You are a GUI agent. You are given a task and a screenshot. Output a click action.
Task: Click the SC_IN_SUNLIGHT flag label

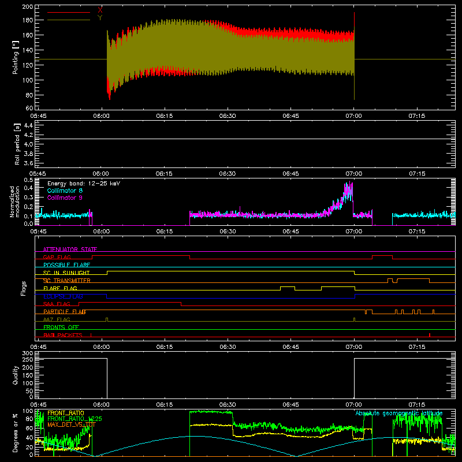point(66,273)
